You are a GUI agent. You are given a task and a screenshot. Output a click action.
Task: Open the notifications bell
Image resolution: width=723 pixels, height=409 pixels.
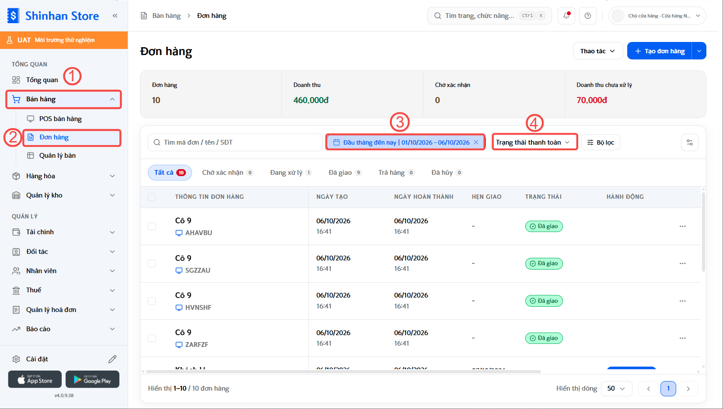pyautogui.click(x=566, y=16)
